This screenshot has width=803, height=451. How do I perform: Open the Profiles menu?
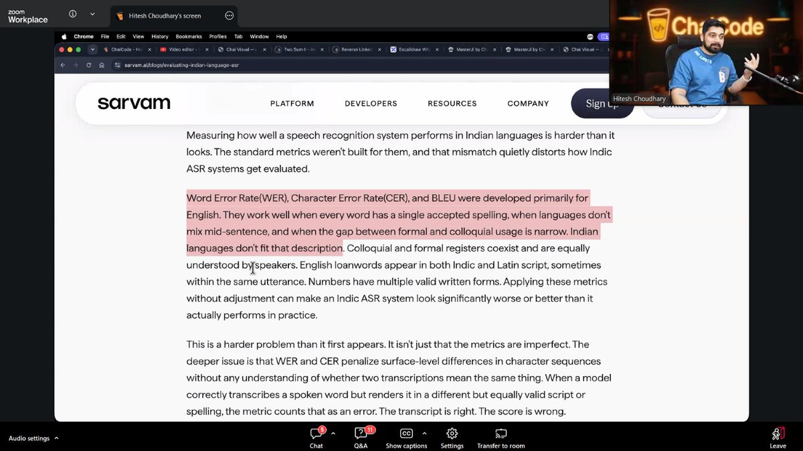[x=218, y=37]
